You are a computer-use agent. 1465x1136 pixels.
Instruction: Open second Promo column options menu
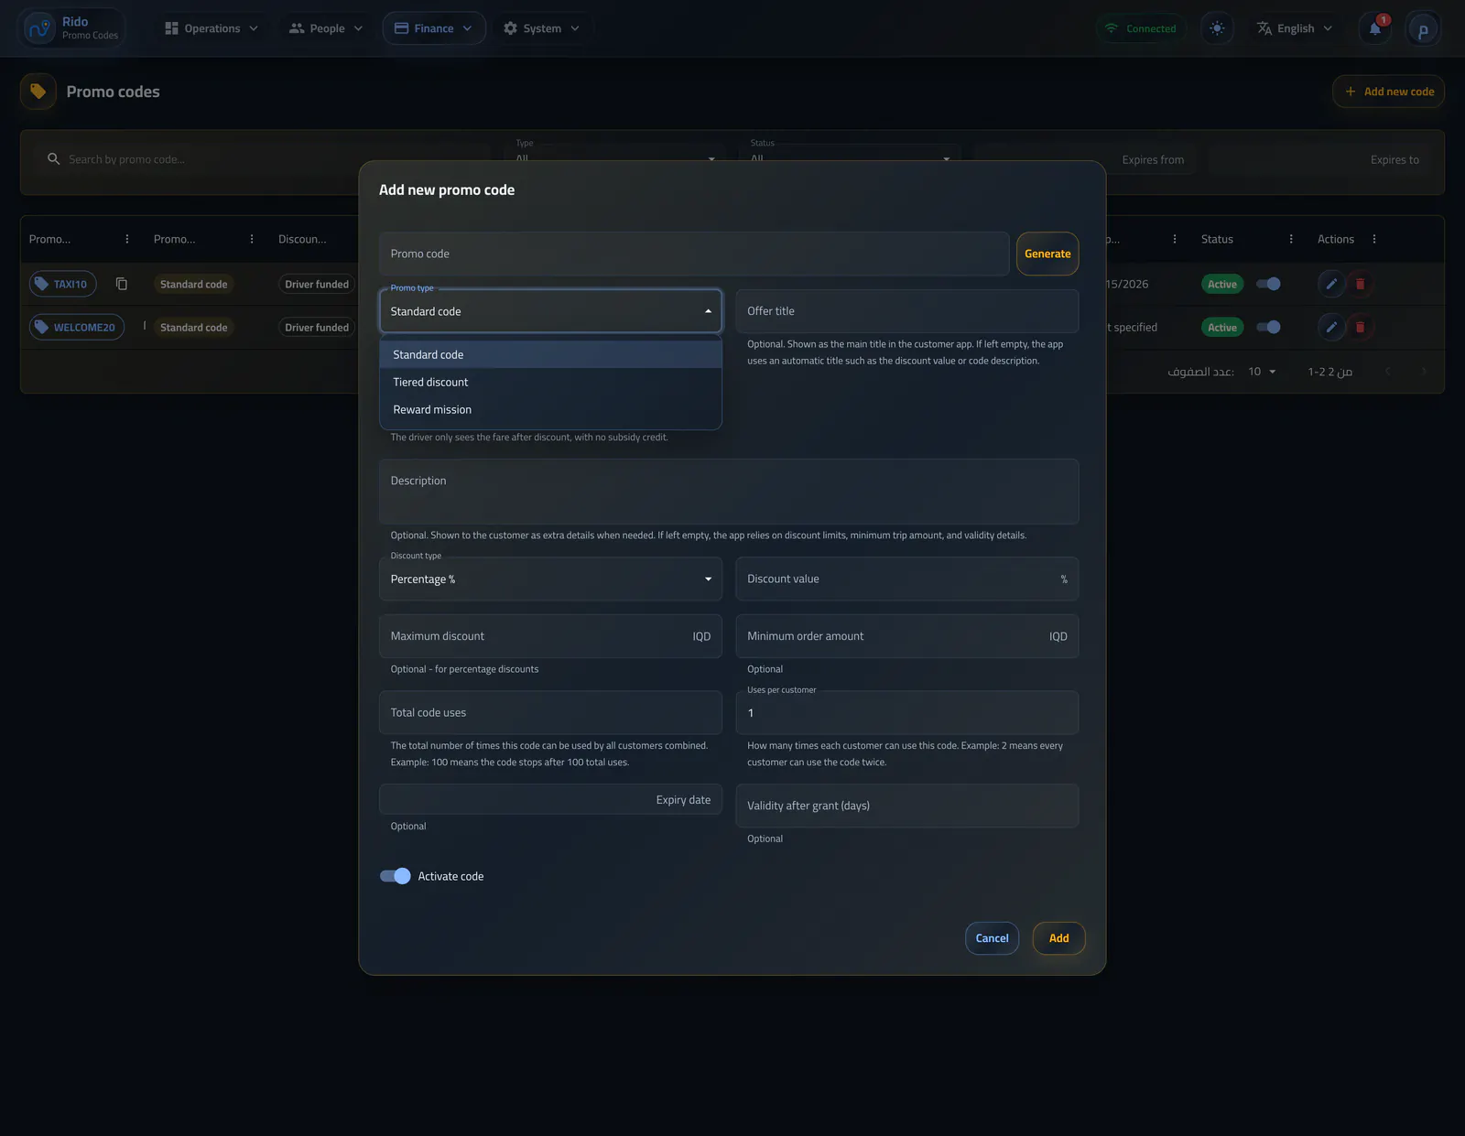(x=252, y=239)
